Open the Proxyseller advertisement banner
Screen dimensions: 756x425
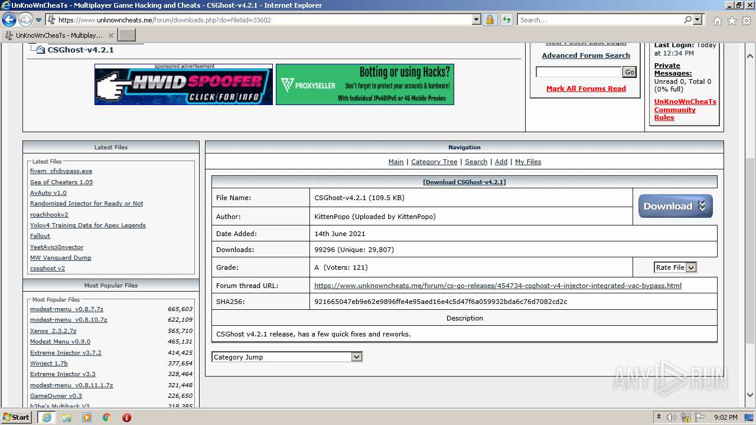(365, 84)
